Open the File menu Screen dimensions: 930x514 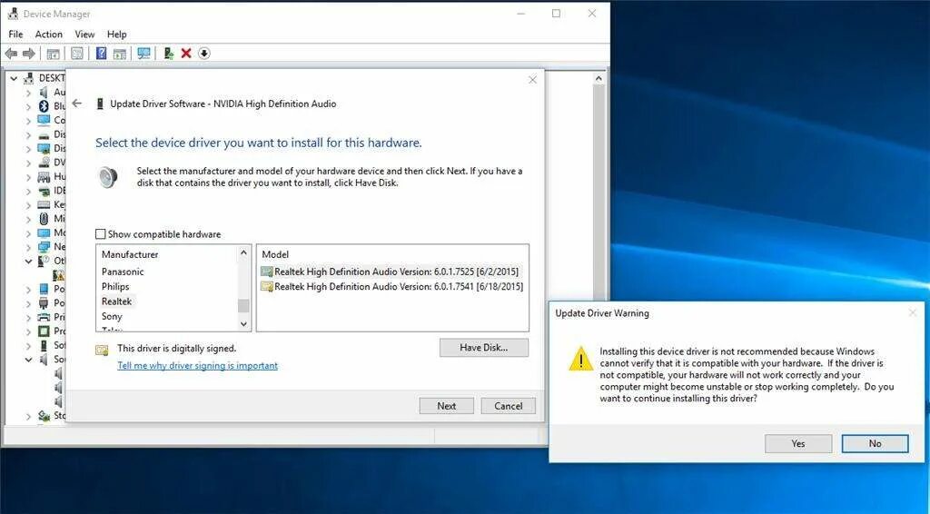[x=16, y=35]
